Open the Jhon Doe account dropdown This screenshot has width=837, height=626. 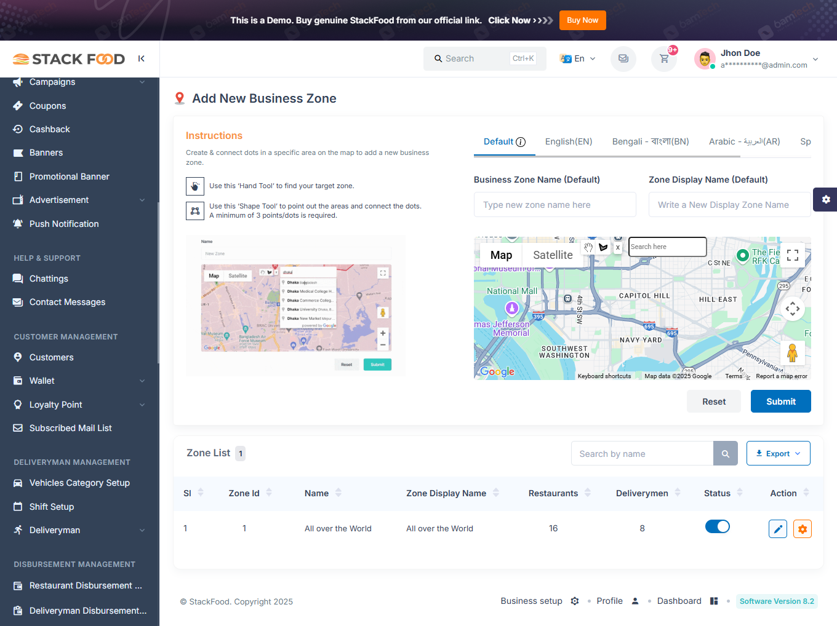(756, 59)
